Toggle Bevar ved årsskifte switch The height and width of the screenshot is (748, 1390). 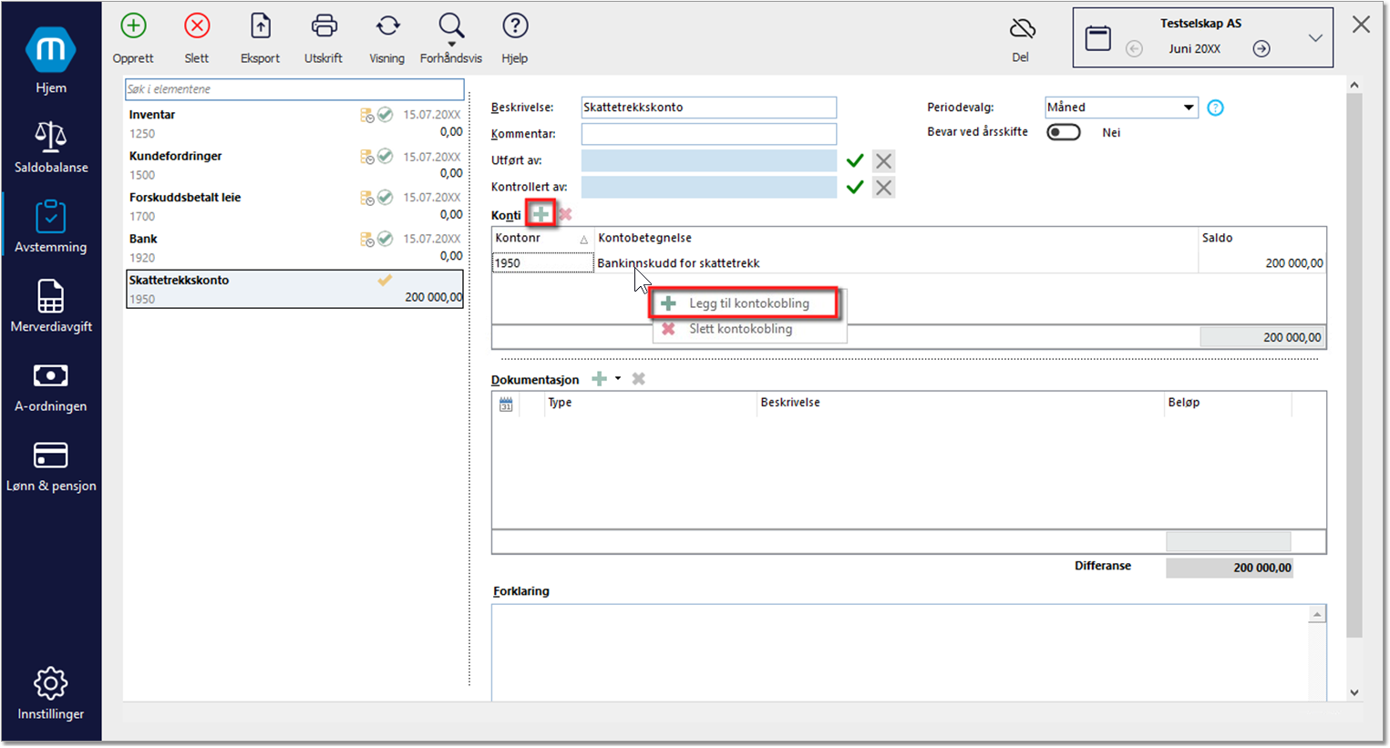pos(1063,132)
